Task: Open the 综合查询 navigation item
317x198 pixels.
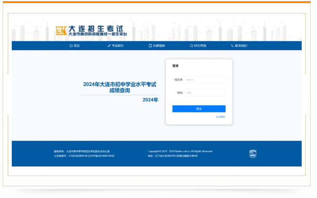Action: pos(200,46)
